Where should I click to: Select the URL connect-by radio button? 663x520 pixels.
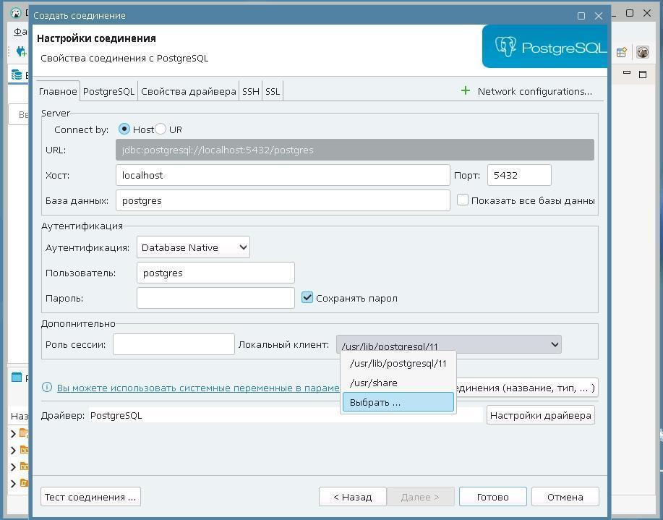click(161, 129)
